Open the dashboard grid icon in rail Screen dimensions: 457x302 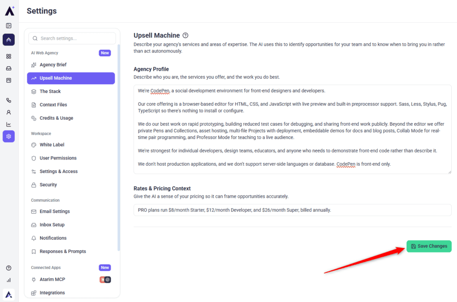[x=9, y=56]
